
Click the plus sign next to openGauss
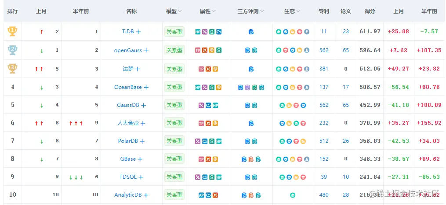[x=146, y=50]
